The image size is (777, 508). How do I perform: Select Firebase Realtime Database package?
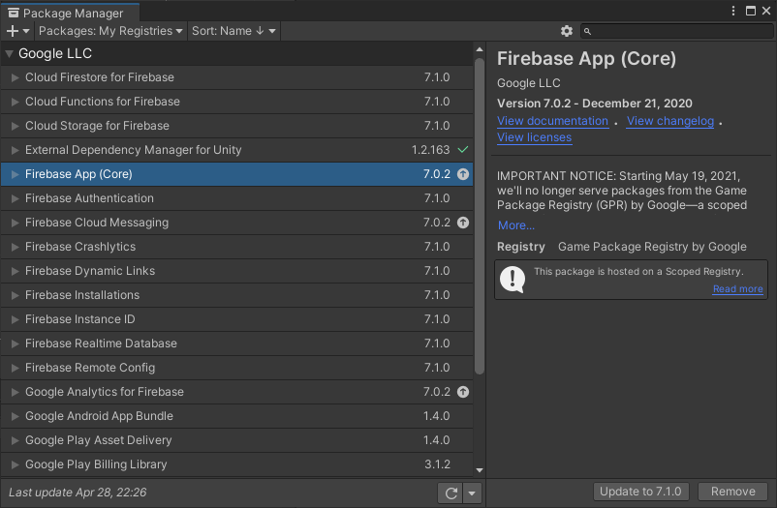pyautogui.click(x=236, y=344)
